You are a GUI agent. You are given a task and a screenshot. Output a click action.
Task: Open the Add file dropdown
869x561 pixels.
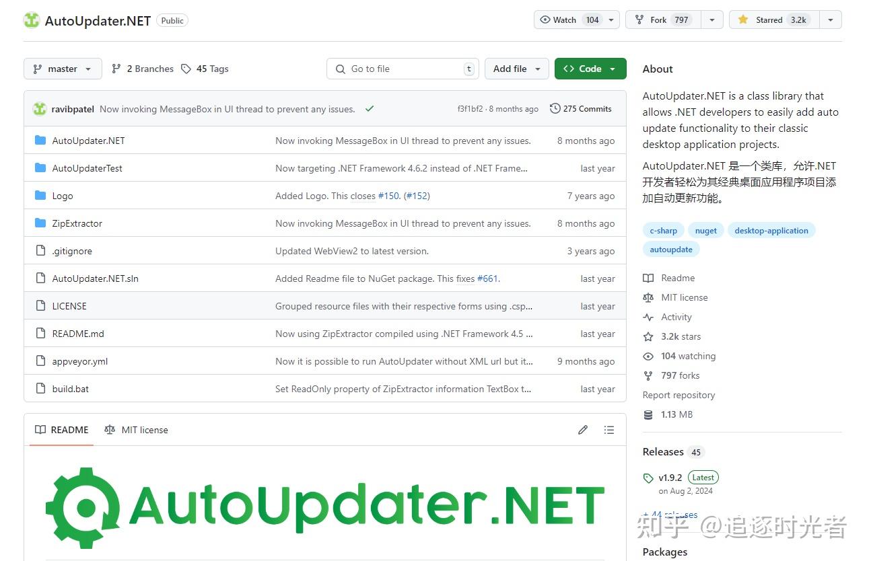[x=516, y=69]
